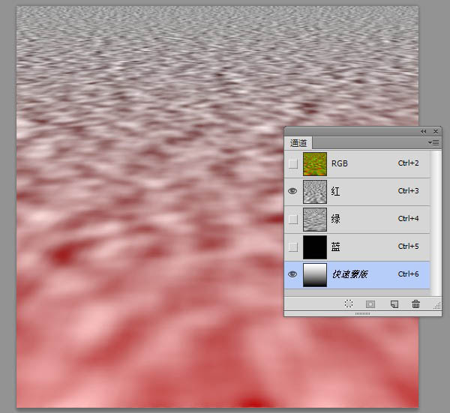This screenshot has height=413, width=450.
Task: Click save selection as channel icon
Action: [x=370, y=304]
